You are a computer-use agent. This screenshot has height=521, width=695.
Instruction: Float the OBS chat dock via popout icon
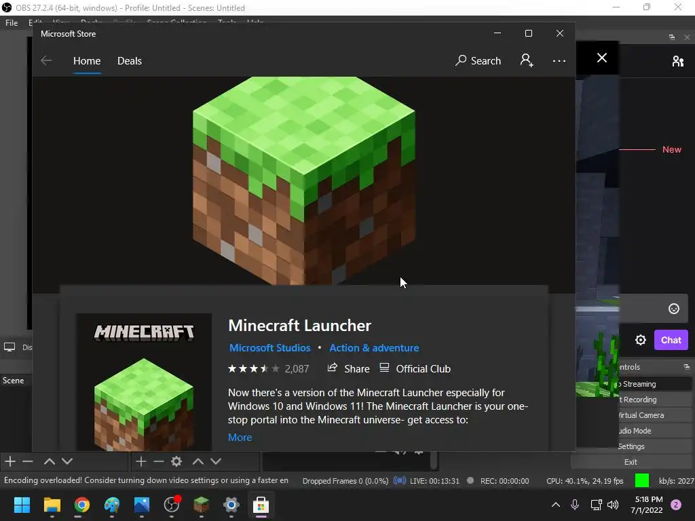(672, 37)
